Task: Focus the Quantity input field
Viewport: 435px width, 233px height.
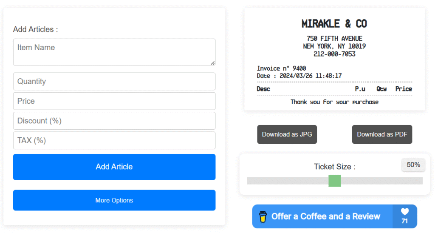Action: pyautogui.click(x=114, y=81)
